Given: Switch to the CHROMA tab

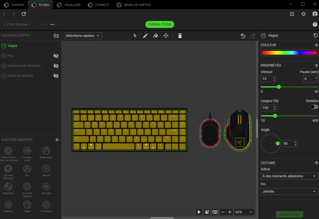Looking at the screenshot, I should (14, 5).
